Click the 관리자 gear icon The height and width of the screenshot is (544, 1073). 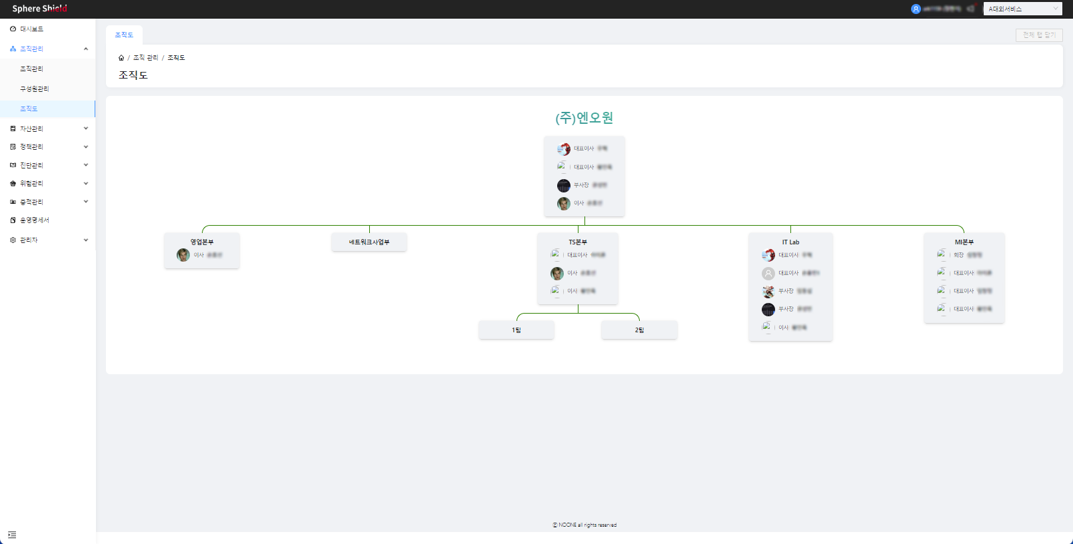click(13, 240)
